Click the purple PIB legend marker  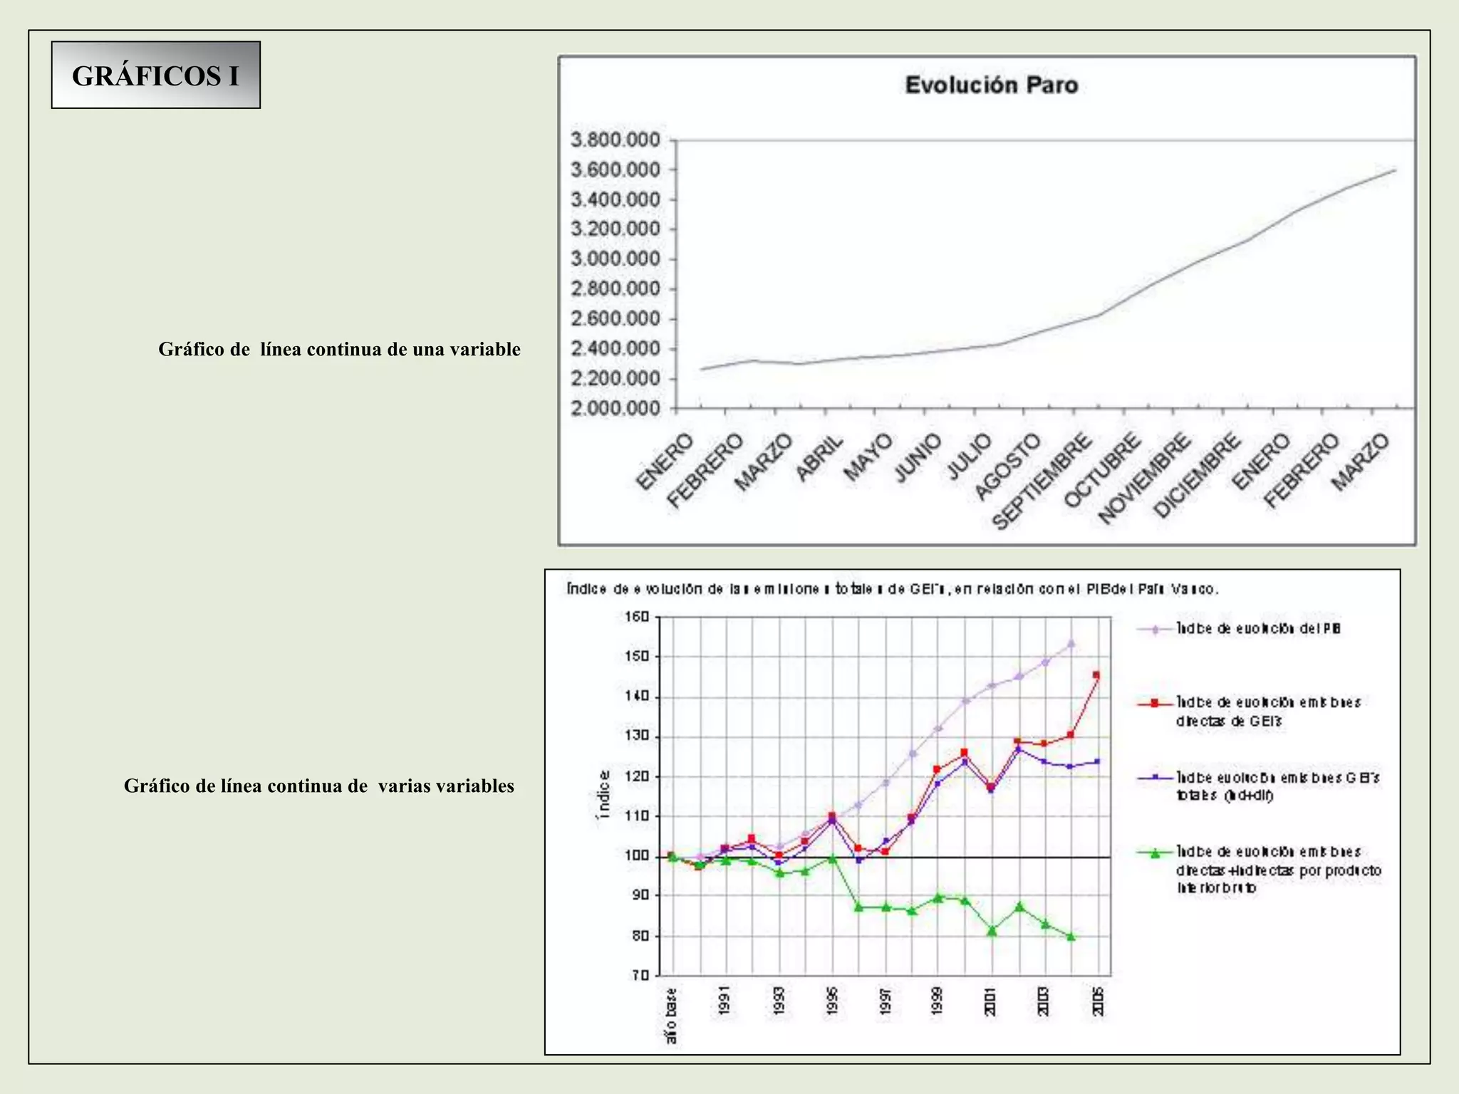pos(1155,630)
